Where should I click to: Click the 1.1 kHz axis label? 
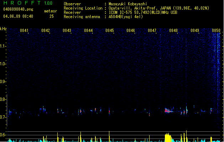(x=3, y=46)
